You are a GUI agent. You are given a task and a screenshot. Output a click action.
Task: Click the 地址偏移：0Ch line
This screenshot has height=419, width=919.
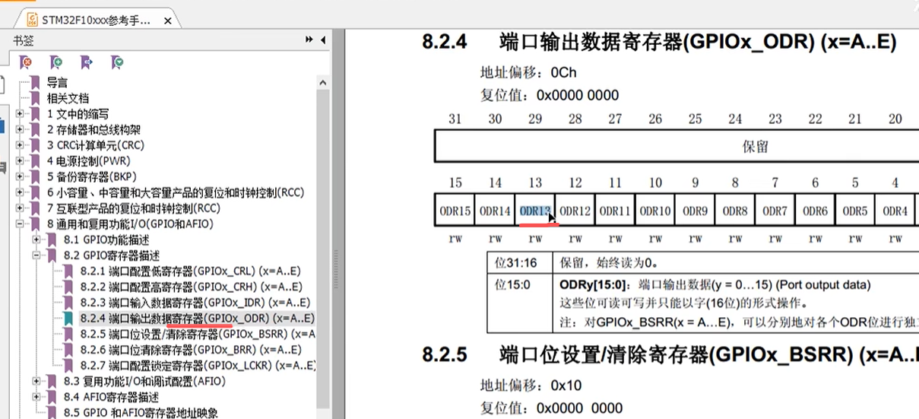528,73
